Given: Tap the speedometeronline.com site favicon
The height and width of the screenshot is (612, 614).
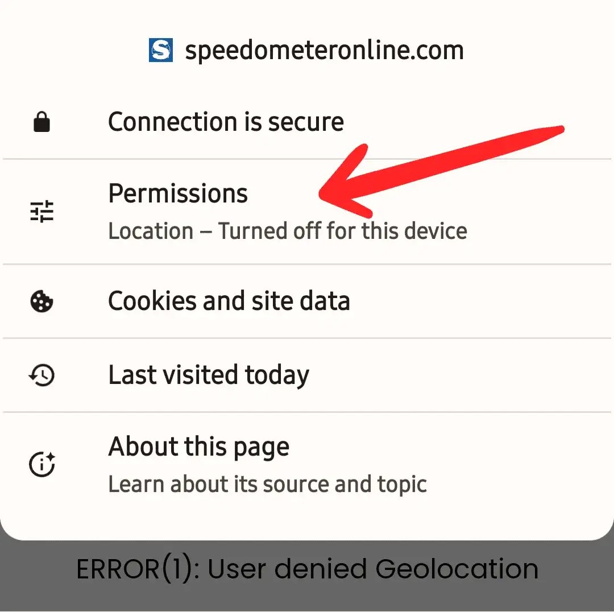Looking at the screenshot, I should pos(161,50).
